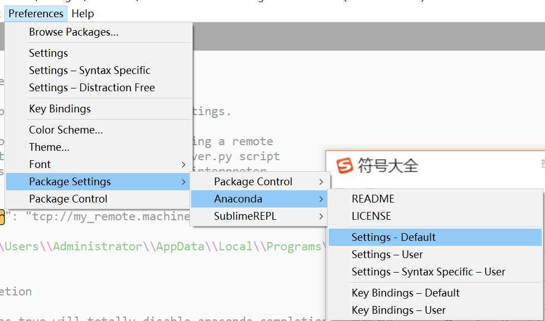Click the 符号大全 window title
This screenshot has height=321, width=545.
[x=388, y=166]
